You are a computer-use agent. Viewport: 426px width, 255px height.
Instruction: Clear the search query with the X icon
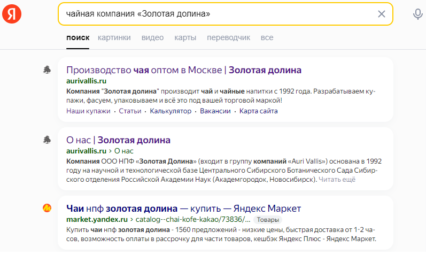[x=382, y=14]
